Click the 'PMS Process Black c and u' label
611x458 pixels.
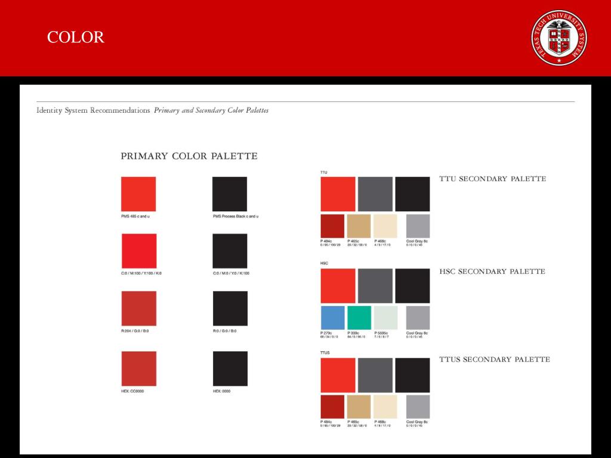(235, 216)
